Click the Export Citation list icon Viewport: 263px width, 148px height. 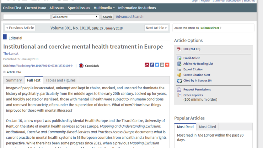coord(179,69)
